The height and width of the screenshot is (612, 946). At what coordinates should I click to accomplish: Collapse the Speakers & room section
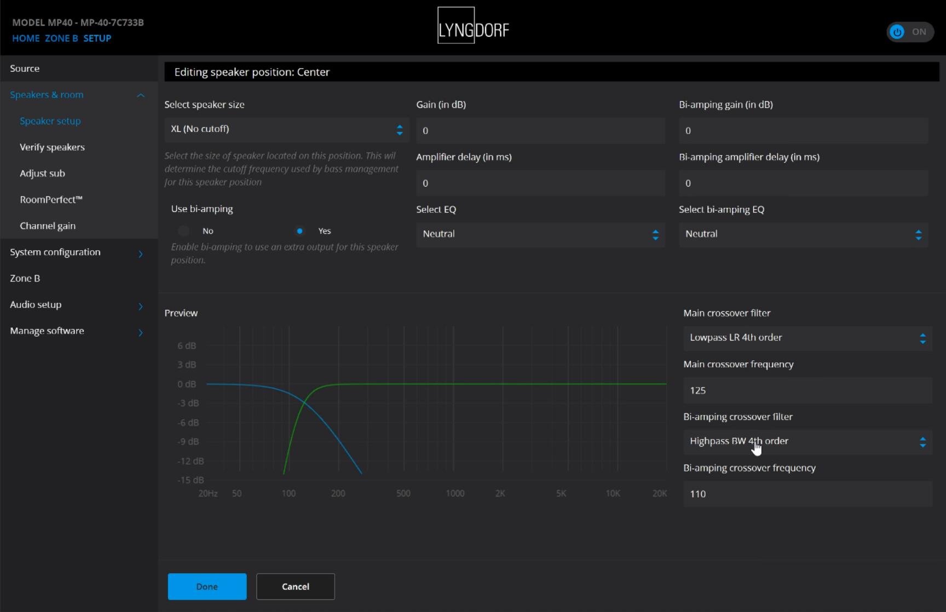(x=141, y=95)
